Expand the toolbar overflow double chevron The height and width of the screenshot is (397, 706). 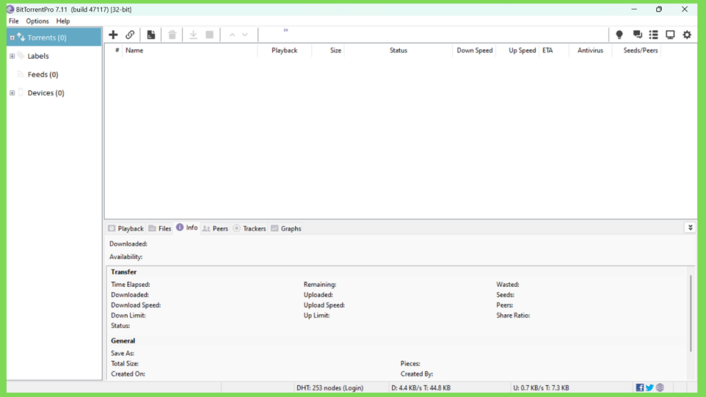point(285,30)
